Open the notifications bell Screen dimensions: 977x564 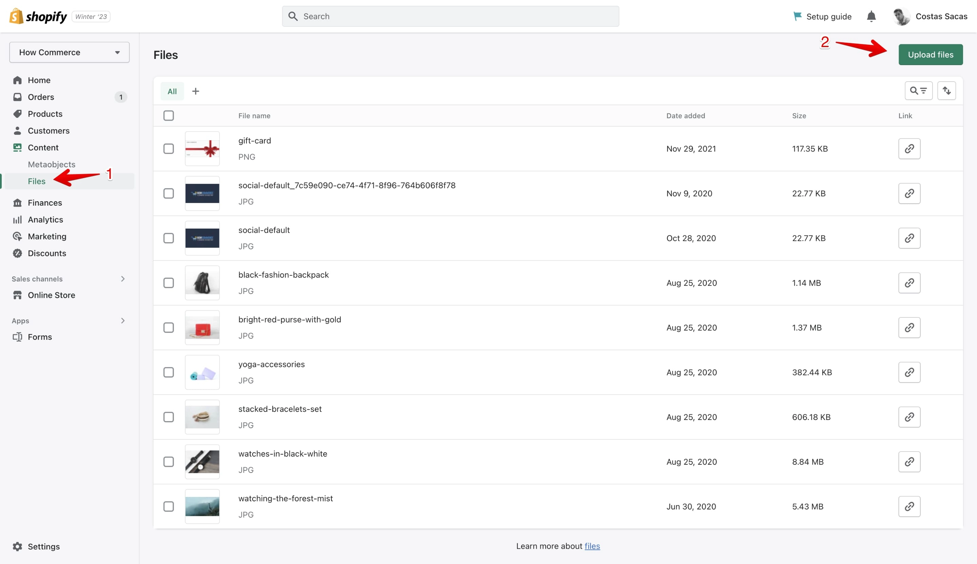[x=871, y=16]
